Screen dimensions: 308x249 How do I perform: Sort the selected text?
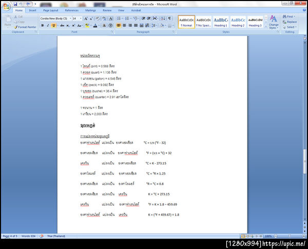pyautogui.click(x=163, y=18)
